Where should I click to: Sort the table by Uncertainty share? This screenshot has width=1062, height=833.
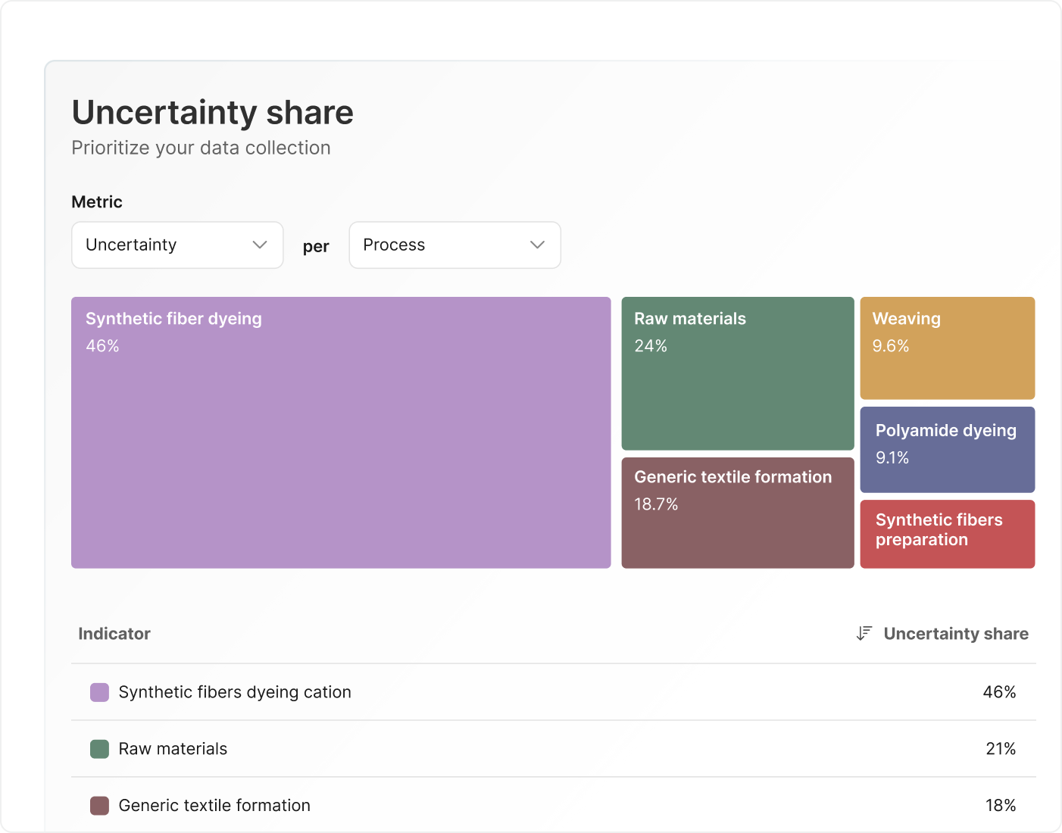(x=956, y=634)
